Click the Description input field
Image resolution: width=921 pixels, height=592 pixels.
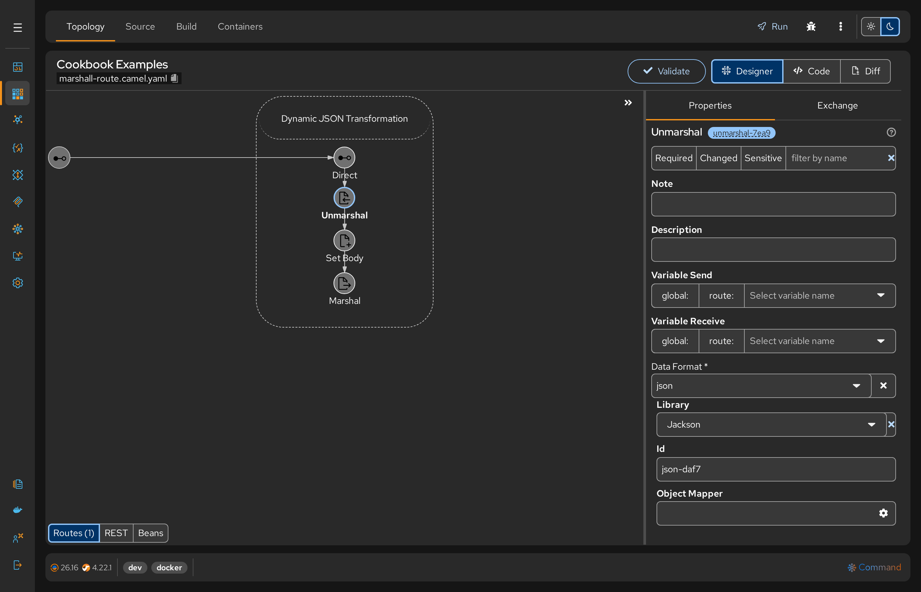(773, 250)
